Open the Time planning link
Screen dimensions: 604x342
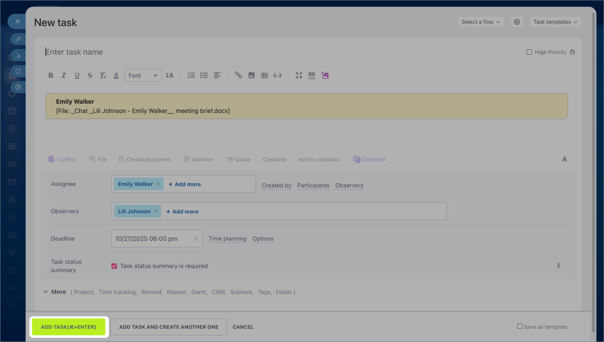tap(227, 239)
